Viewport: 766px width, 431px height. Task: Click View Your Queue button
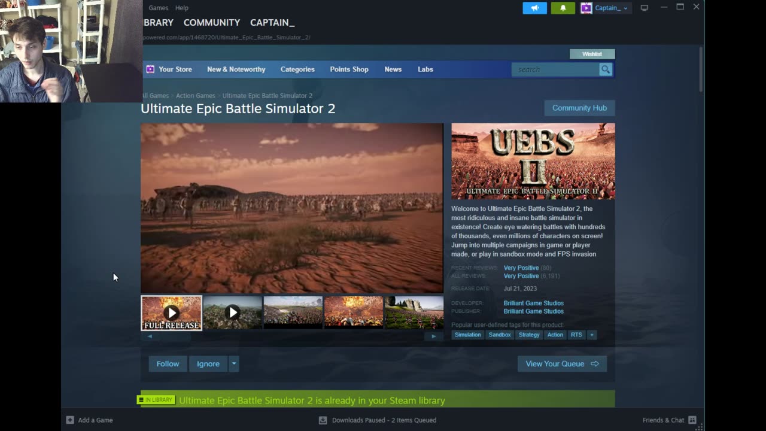(562, 364)
